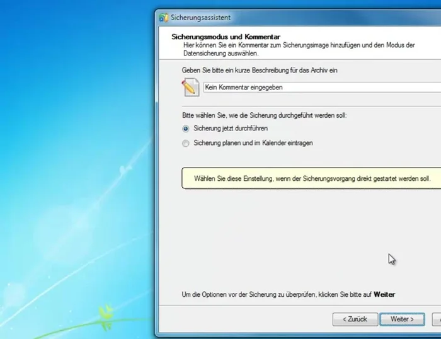Go back with the '< Zurück' button
This screenshot has width=441, height=339.
(355, 319)
